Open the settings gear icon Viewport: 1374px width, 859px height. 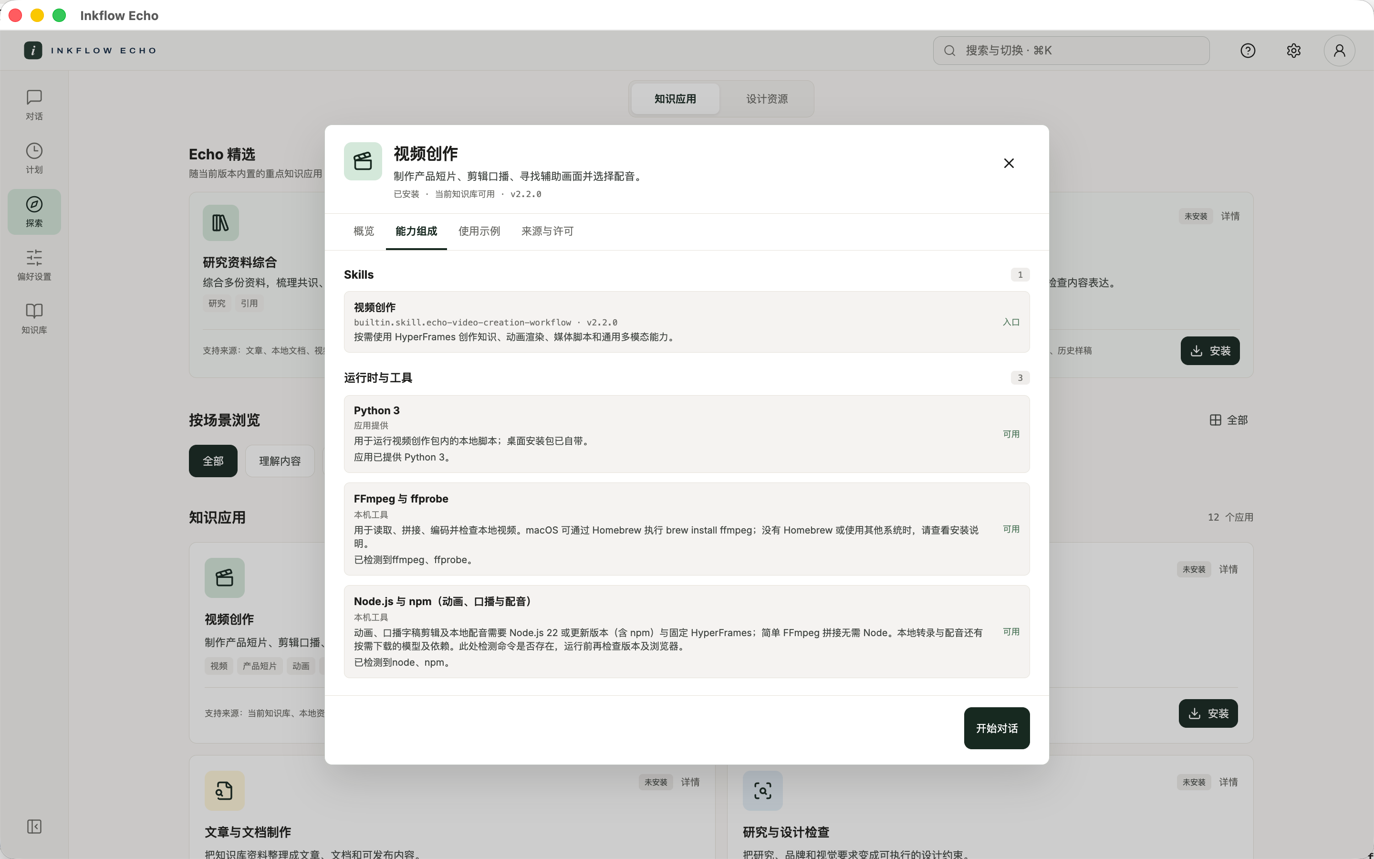click(x=1293, y=51)
